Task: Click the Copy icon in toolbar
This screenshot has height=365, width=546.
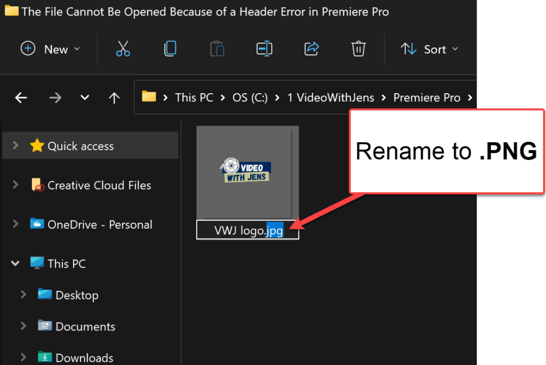Action: coord(170,48)
